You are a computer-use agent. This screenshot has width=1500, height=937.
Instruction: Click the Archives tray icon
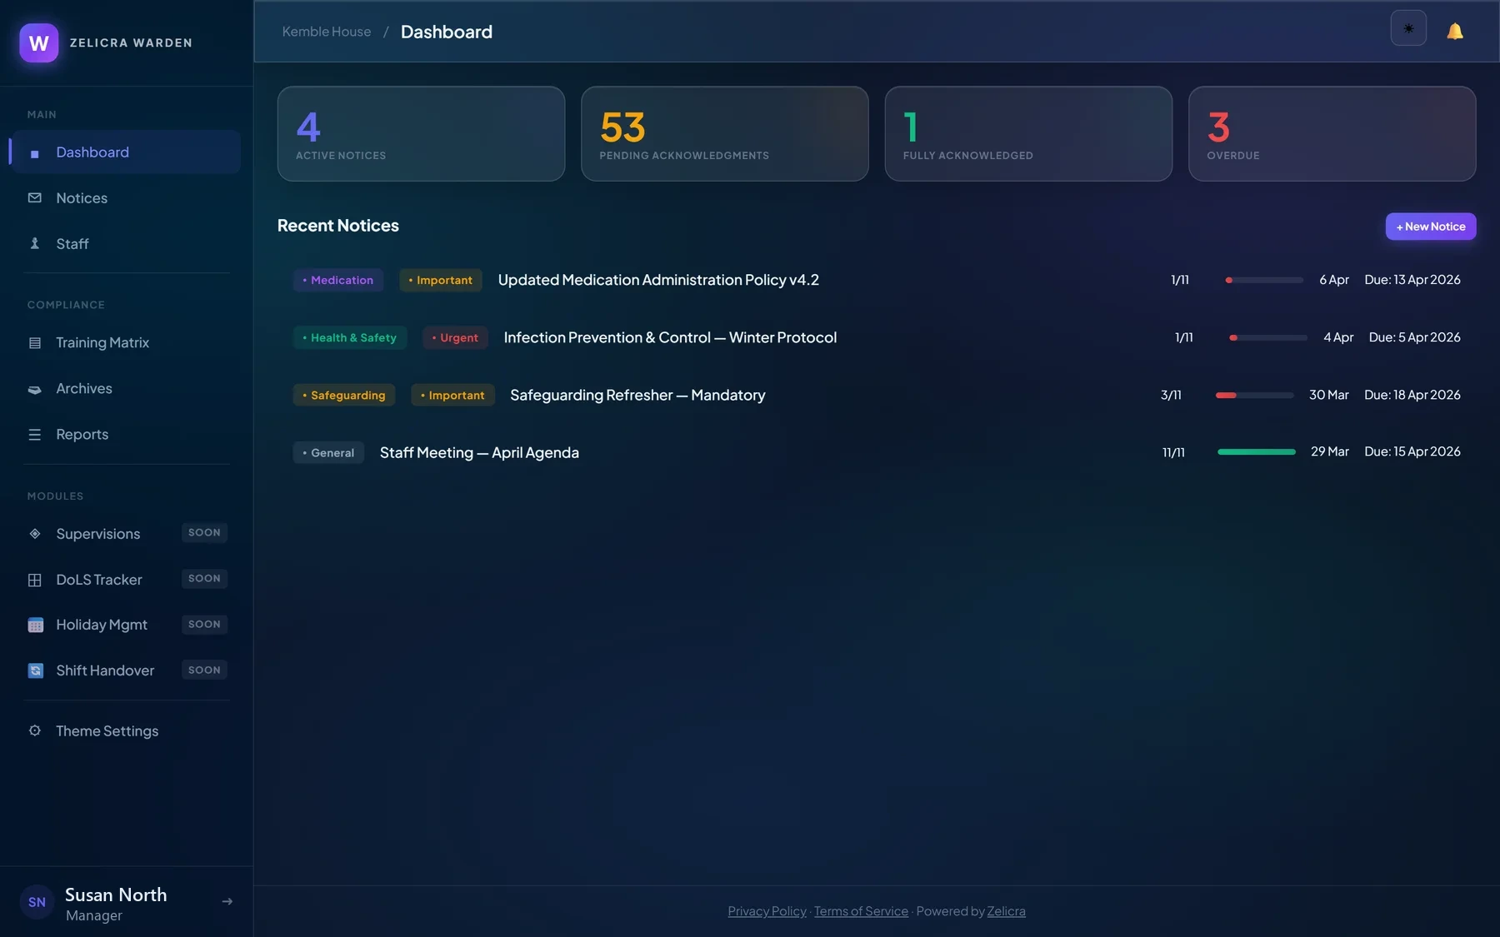[x=35, y=389]
